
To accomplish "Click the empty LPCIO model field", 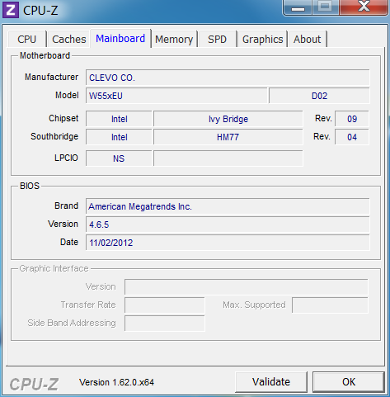I will [228, 158].
